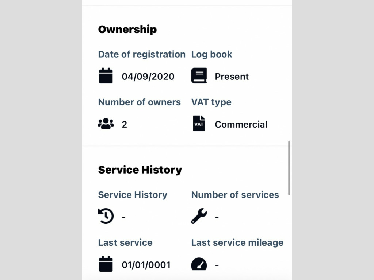374x280 pixels.
Task: Click the 01/01/0001 last service date
Action: point(146,265)
